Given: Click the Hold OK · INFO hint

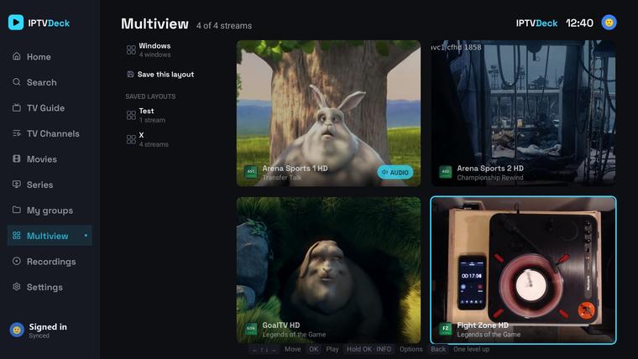Looking at the screenshot, I should [x=369, y=349].
